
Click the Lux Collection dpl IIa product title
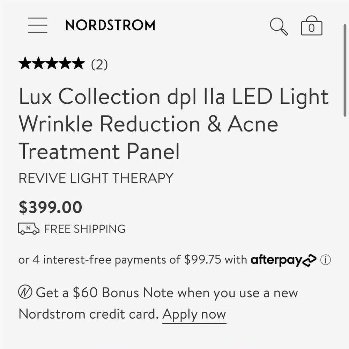173,124
